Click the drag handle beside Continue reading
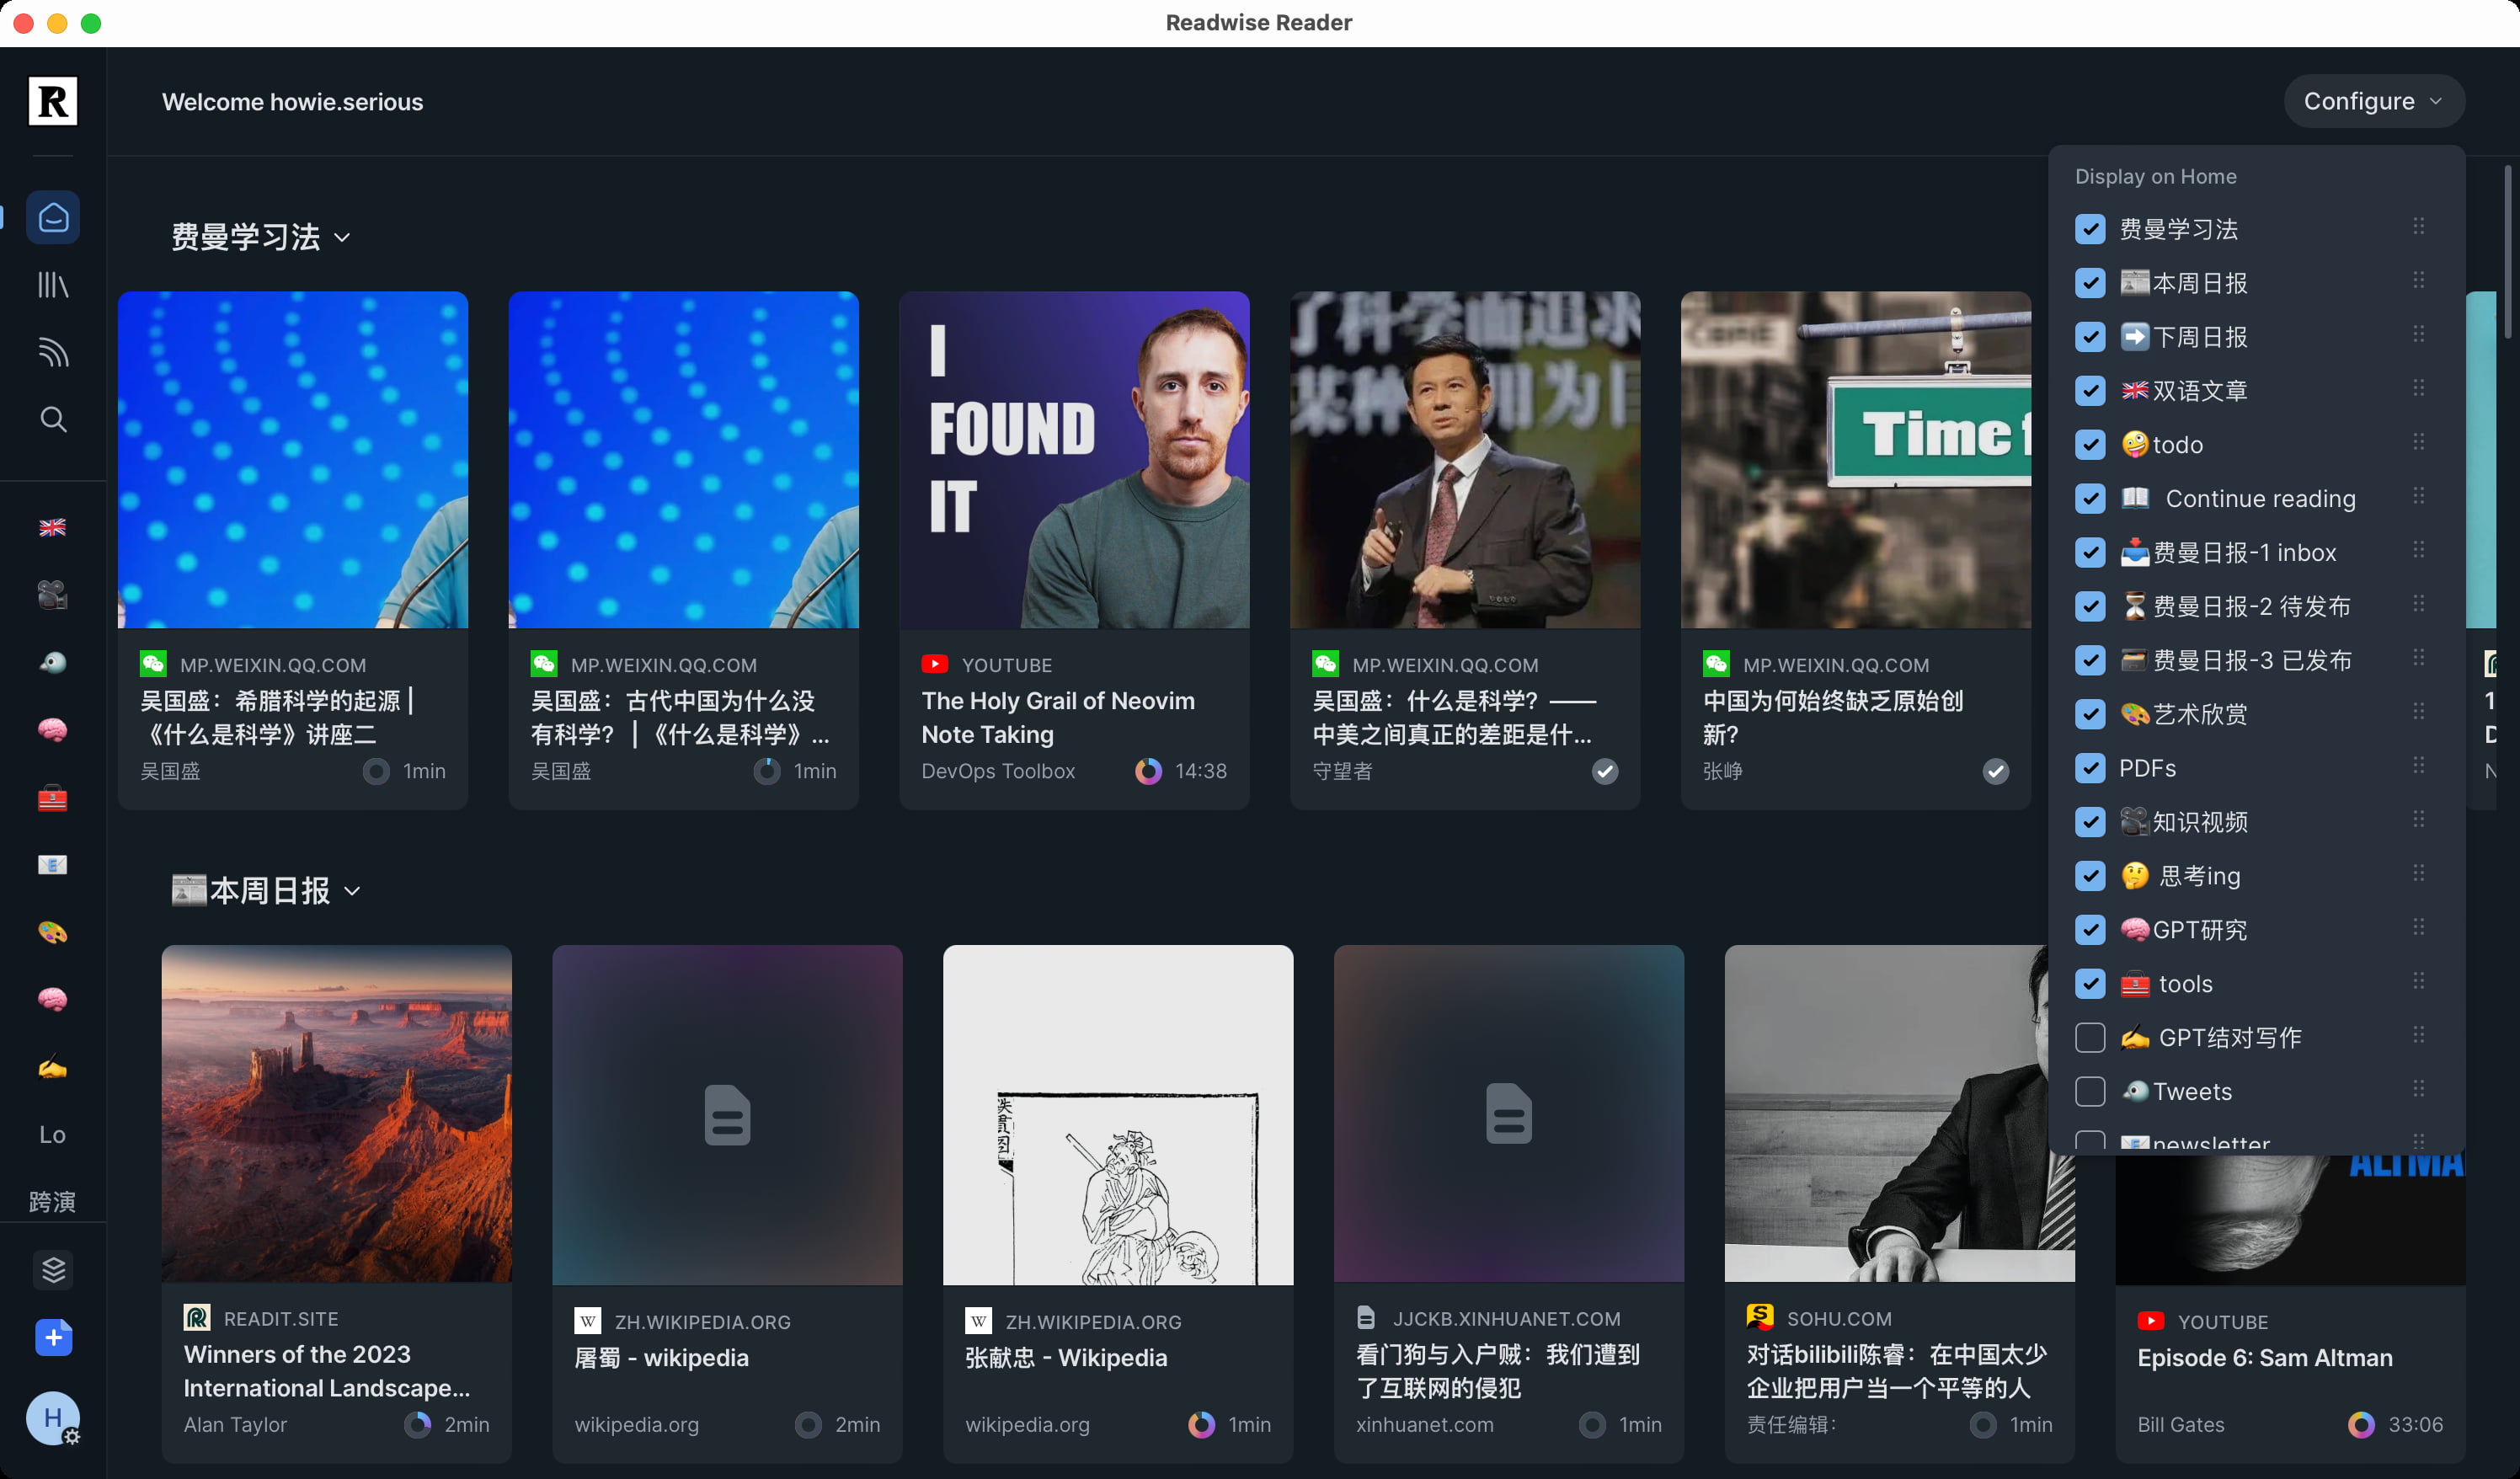2520x1479 pixels. click(2418, 495)
